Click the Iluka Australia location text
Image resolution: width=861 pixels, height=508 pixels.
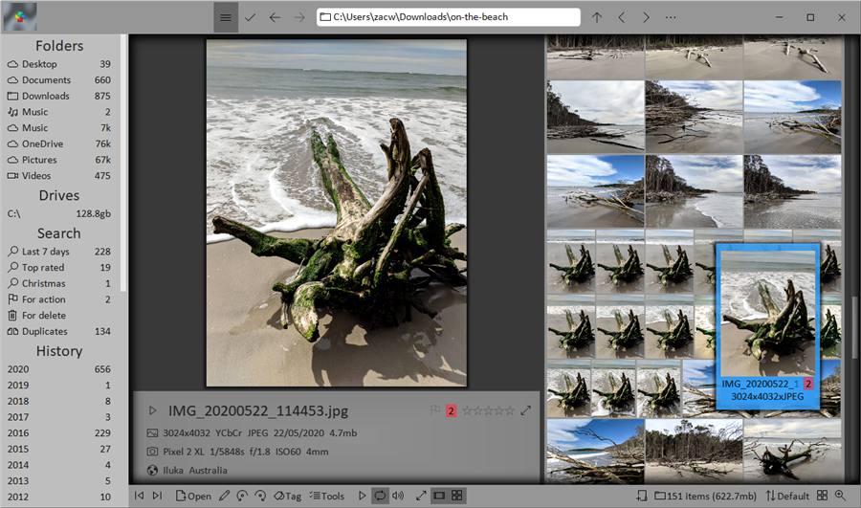coord(195,470)
